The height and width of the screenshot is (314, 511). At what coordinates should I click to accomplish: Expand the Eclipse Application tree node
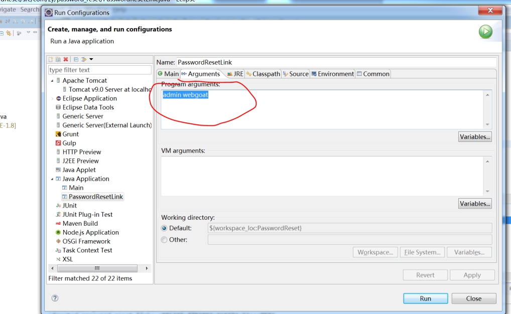click(52, 98)
